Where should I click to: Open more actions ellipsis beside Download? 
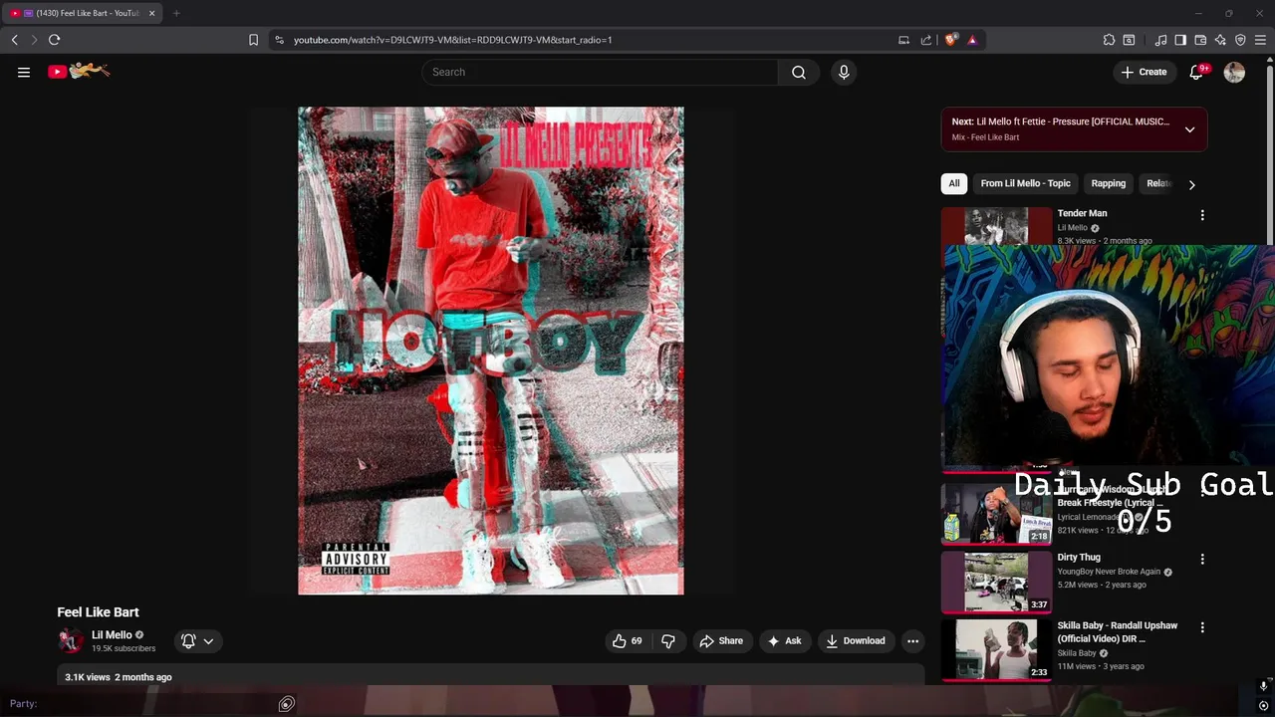(912, 641)
